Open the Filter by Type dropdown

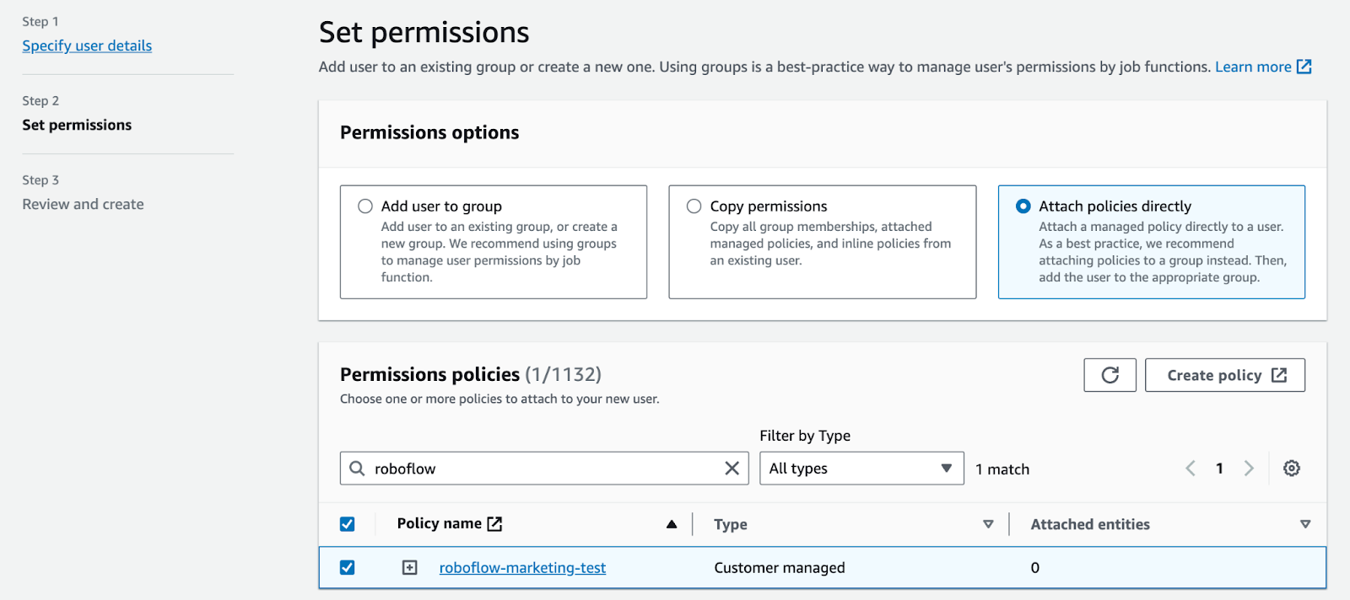(861, 469)
